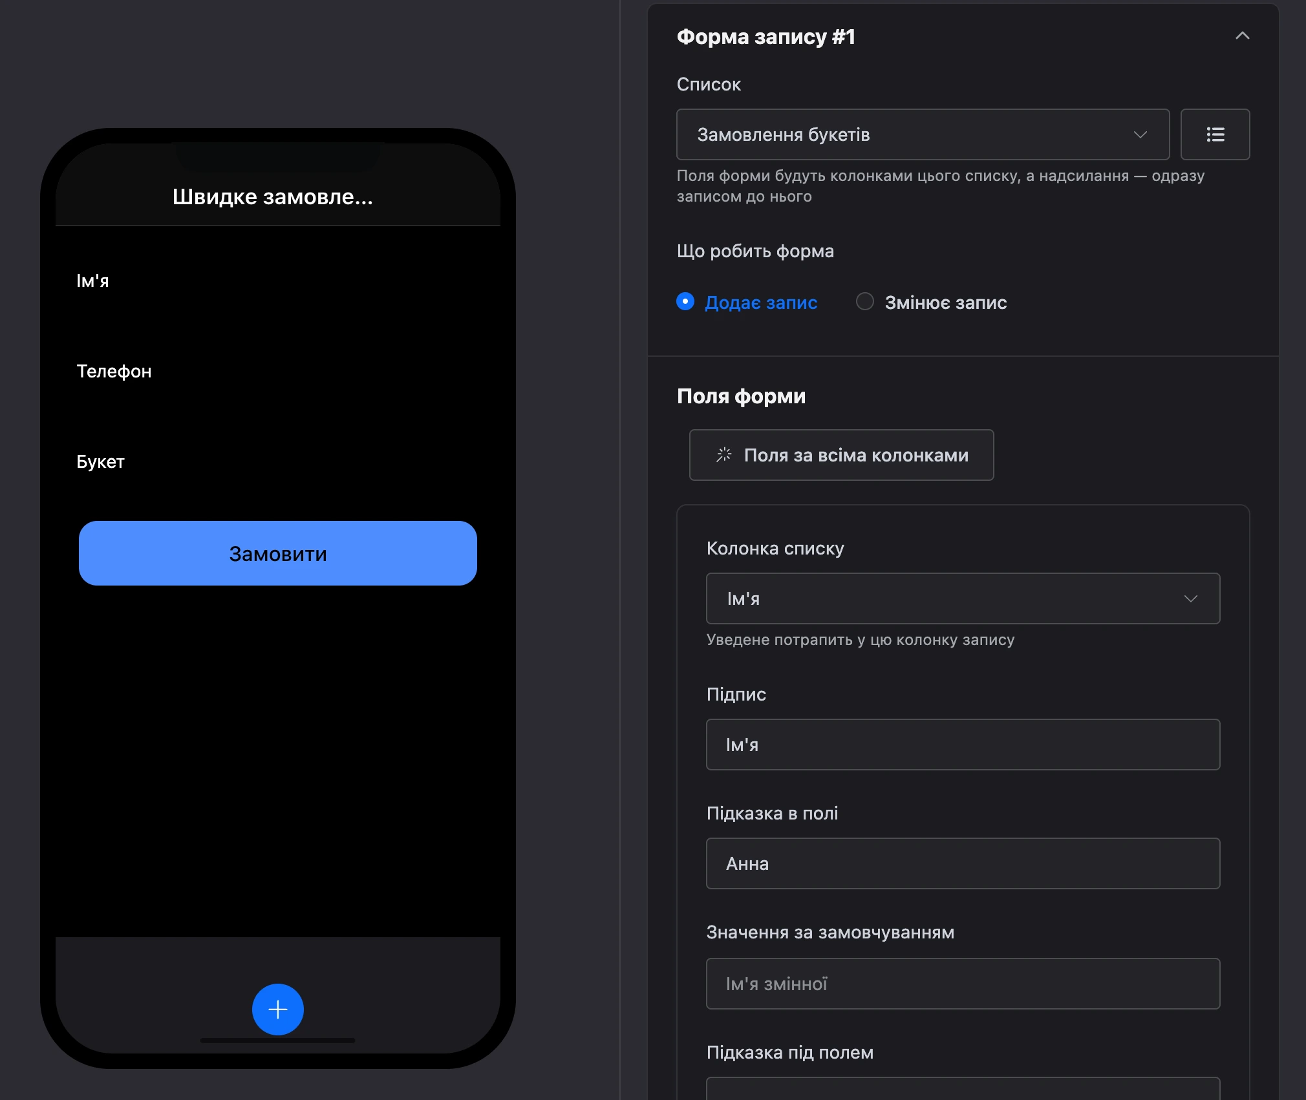This screenshot has width=1306, height=1100.
Task: Open list view icon next to Список dropdown
Action: pyautogui.click(x=1215, y=134)
